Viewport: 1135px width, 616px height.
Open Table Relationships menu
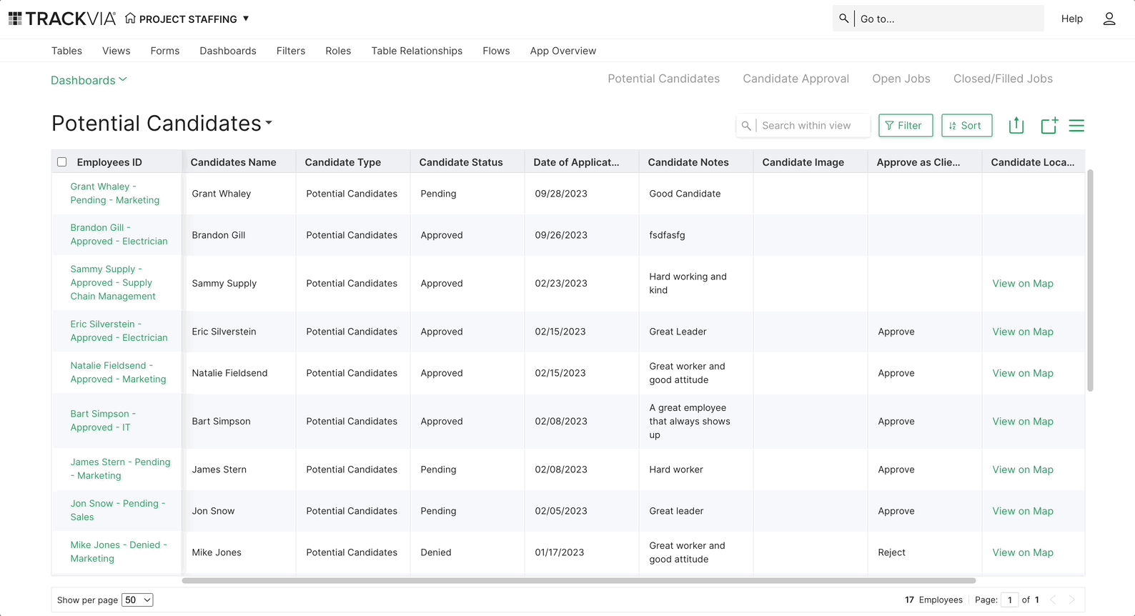click(417, 51)
